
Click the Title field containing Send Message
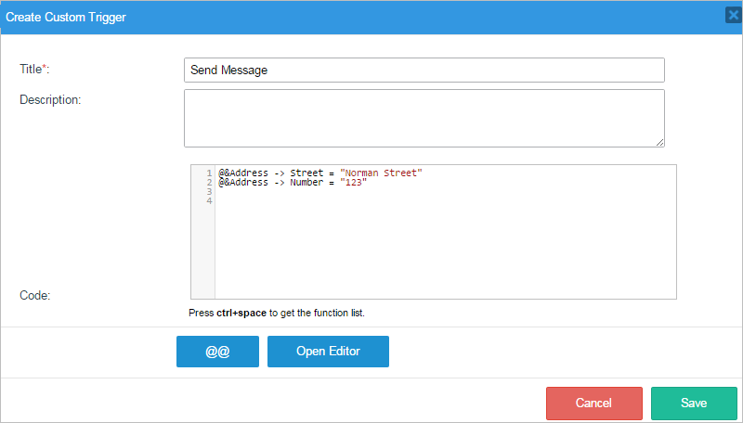[424, 70]
